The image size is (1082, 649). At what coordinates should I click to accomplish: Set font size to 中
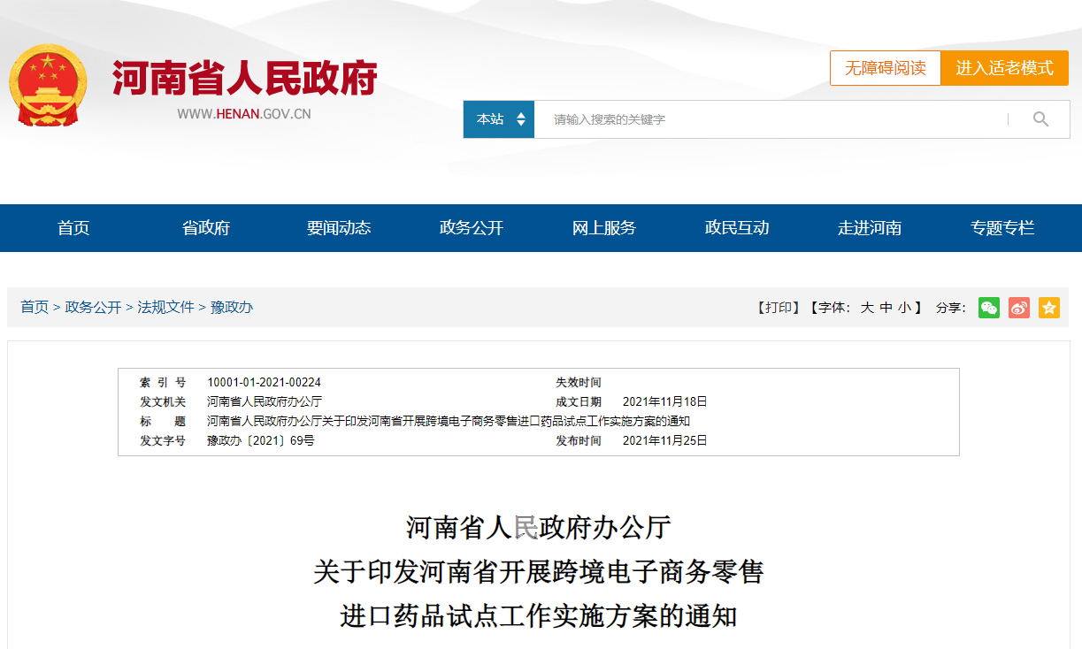click(886, 308)
